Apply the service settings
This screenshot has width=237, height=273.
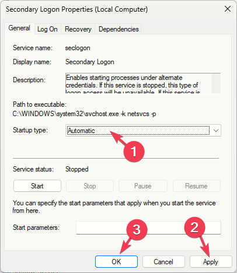211,262
